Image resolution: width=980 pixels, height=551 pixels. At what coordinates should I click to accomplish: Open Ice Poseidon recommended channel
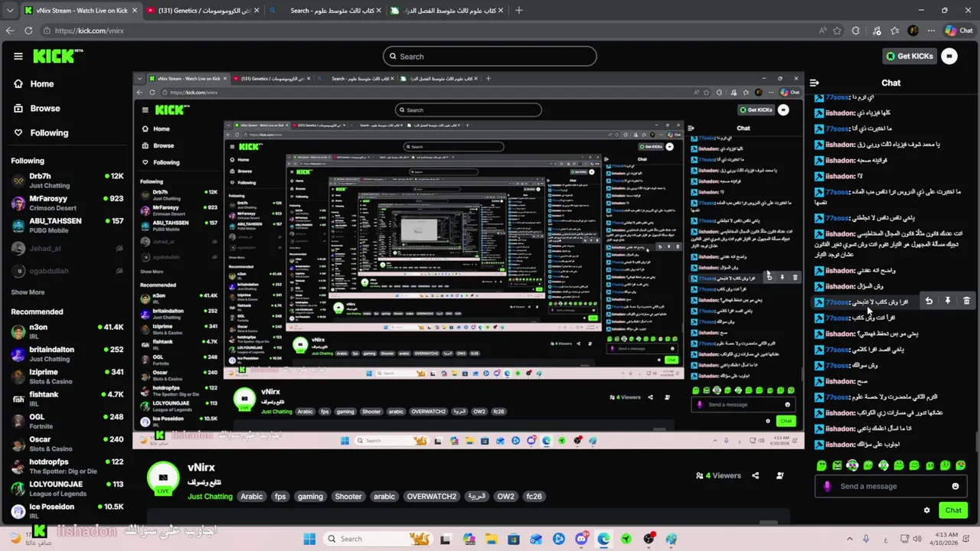(x=67, y=510)
